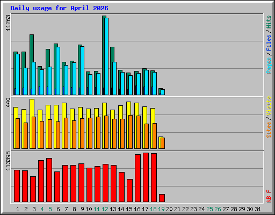Select x-axis day label 22
Screen dimensions: 275x215
tap(185, 209)
